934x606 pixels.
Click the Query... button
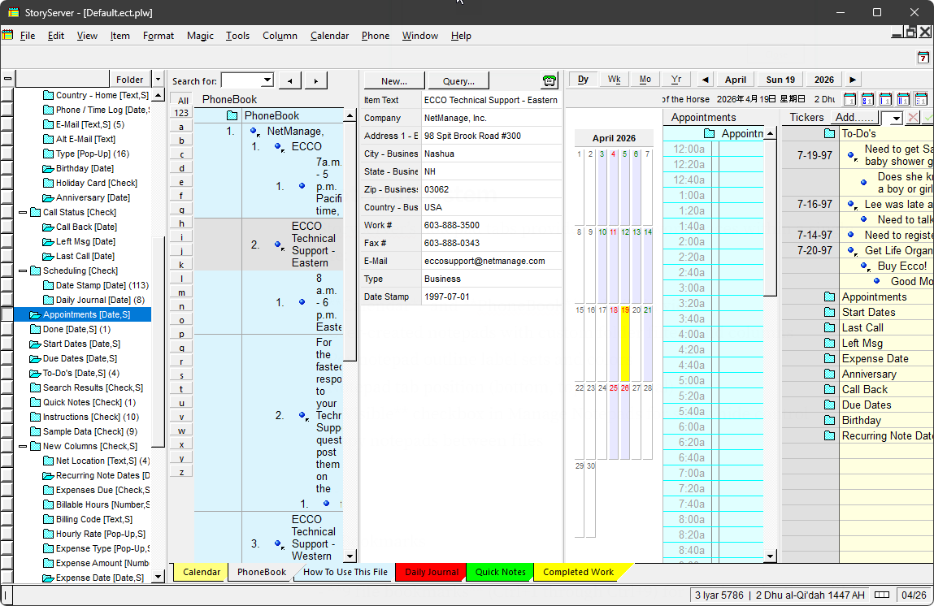(458, 81)
